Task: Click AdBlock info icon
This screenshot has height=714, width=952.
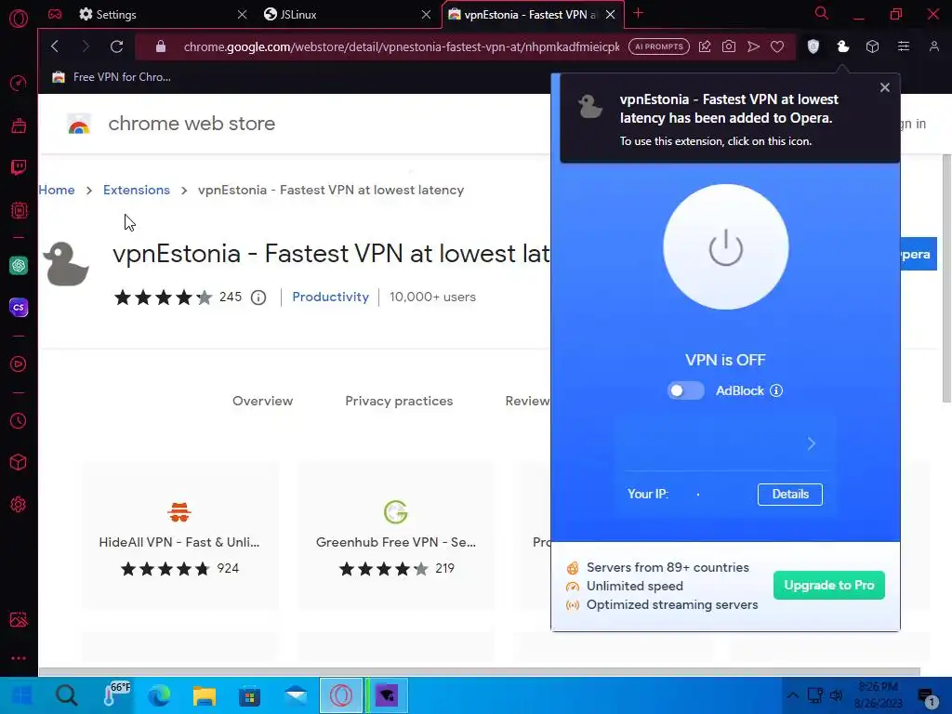Action: tap(776, 390)
